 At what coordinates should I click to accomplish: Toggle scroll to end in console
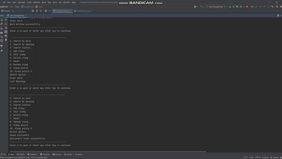tap(6, 32)
